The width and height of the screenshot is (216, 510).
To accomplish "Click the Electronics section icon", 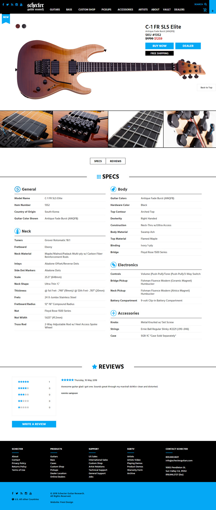I will (113, 265).
